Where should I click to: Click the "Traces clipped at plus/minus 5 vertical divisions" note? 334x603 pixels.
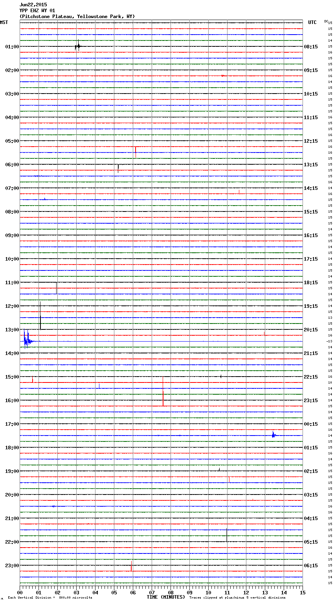pos(237,598)
